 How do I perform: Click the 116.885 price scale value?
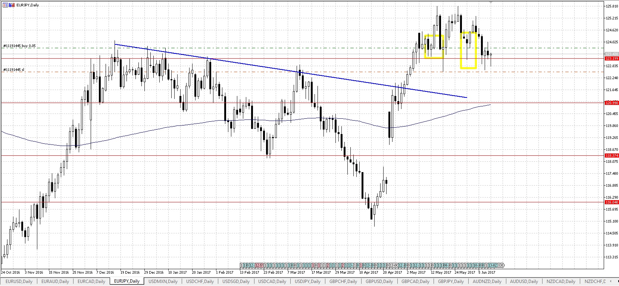612,186
